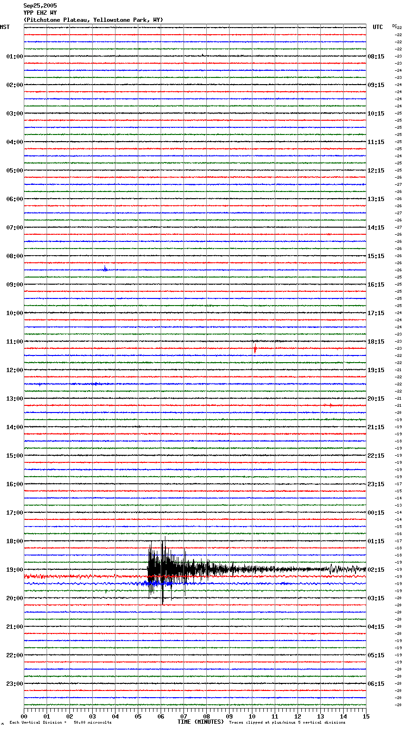Select the 13:00 MST time label

pyautogui.click(x=15, y=399)
